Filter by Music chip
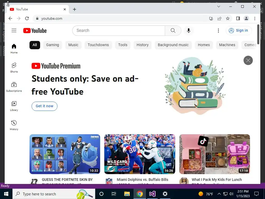This screenshot has height=199, width=265. pyautogui.click(x=73, y=45)
